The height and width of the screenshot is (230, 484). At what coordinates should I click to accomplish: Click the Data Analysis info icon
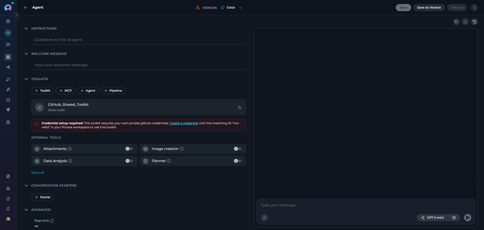70,161
